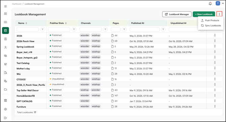Viewport: 226px width, 122px height.
Task: Open row actions for GIFT CATALOG
Action: [x=215, y=101]
